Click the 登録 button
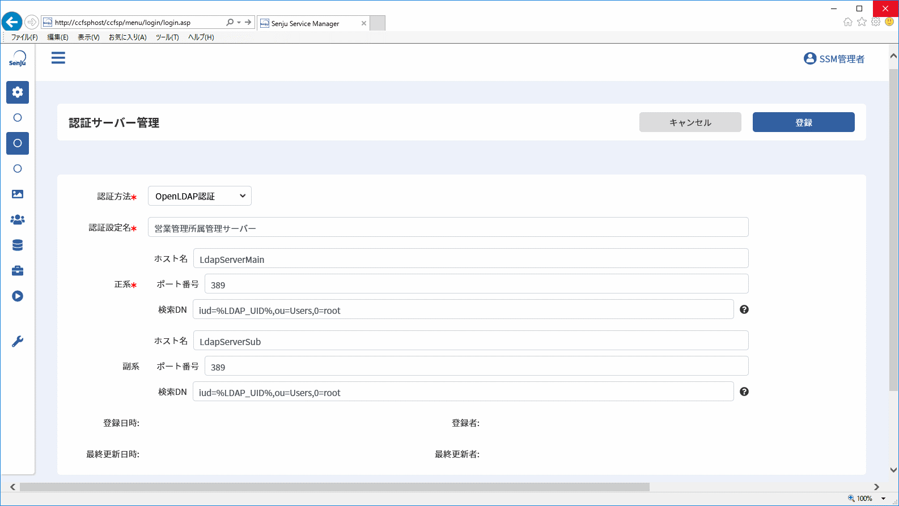Screen dimensions: 899x506 click(x=804, y=122)
